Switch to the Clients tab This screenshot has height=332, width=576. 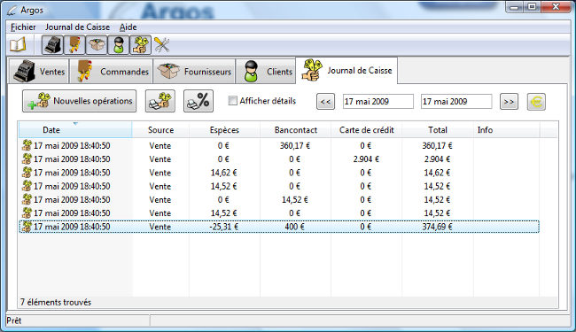[x=266, y=71]
